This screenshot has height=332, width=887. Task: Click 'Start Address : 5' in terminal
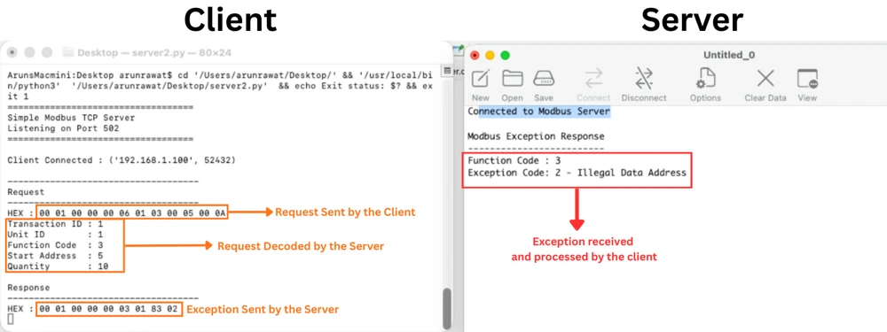(x=55, y=256)
